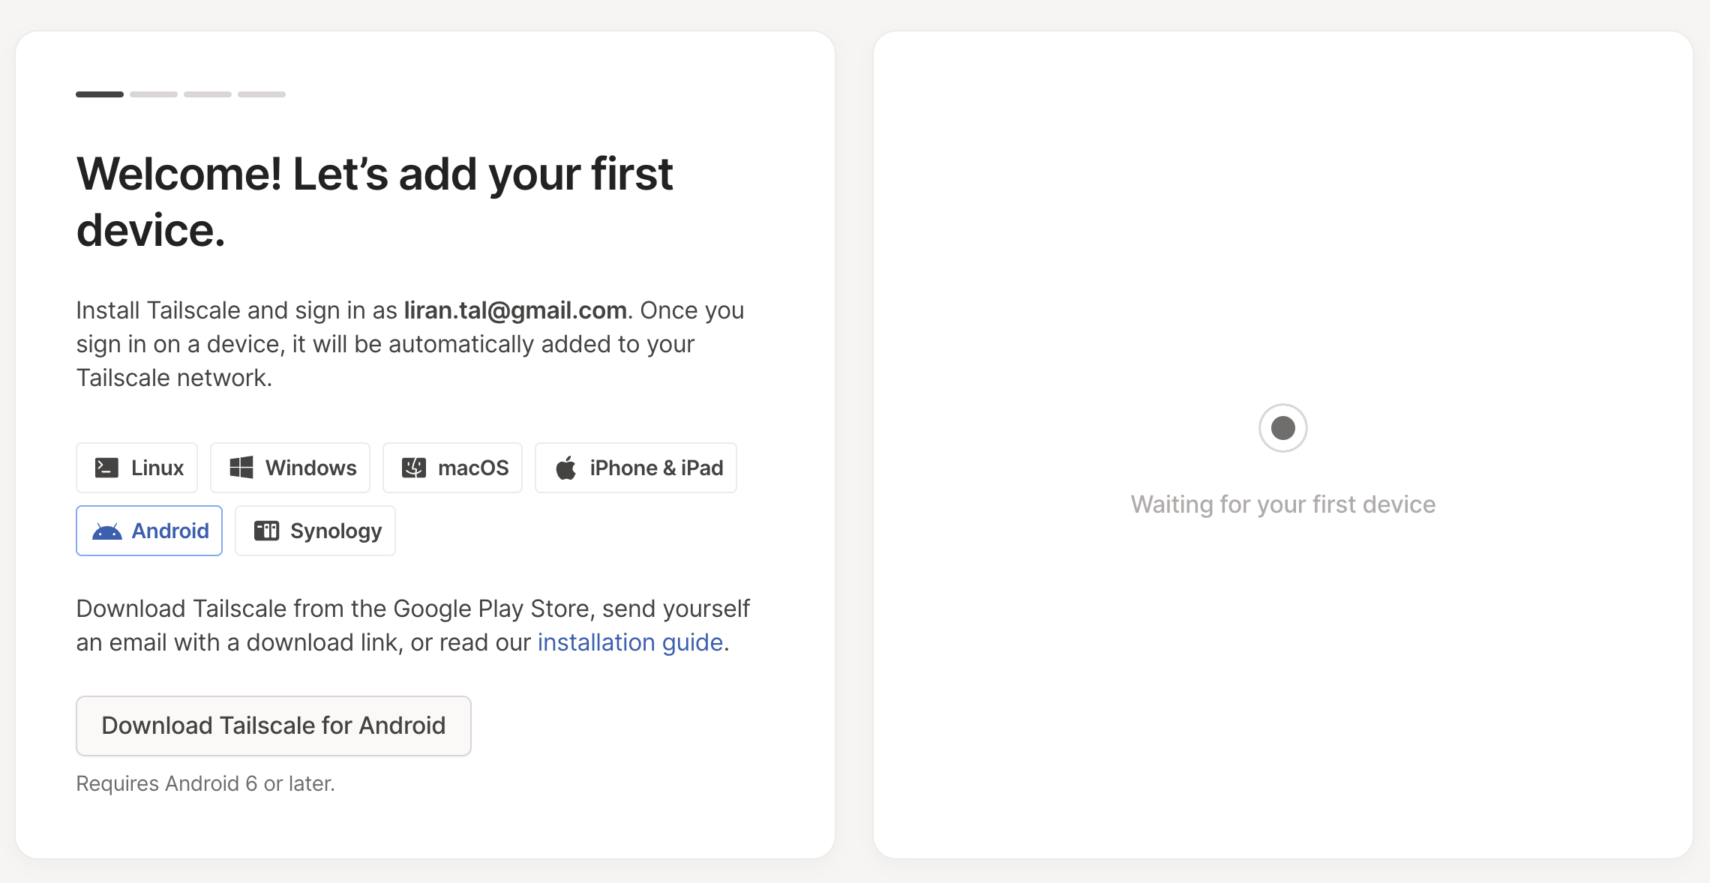Click the Synology NAS icon
The width and height of the screenshot is (1710, 883).
pos(266,531)
